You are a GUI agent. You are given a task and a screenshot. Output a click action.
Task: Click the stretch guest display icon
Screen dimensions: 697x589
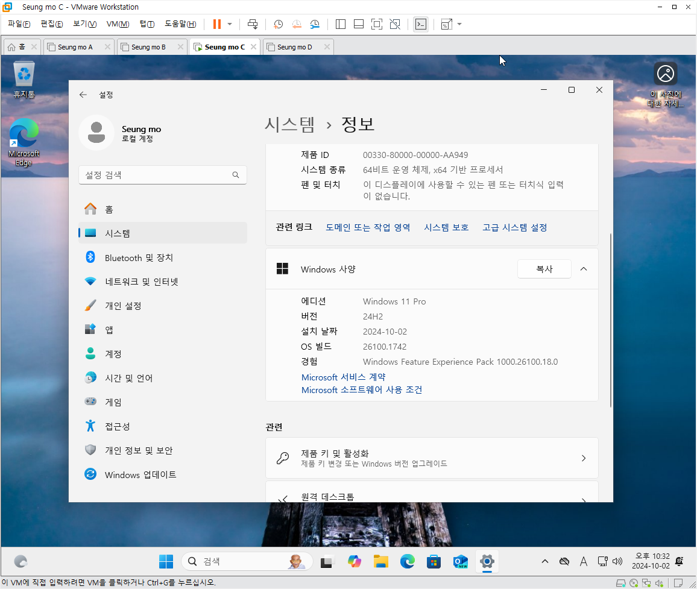click(446, 24)
